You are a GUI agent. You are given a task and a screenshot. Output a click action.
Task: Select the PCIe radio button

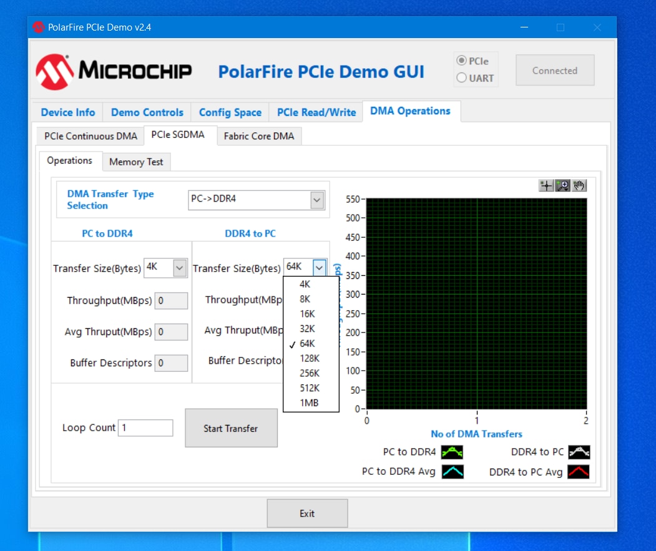pos(461,61)
